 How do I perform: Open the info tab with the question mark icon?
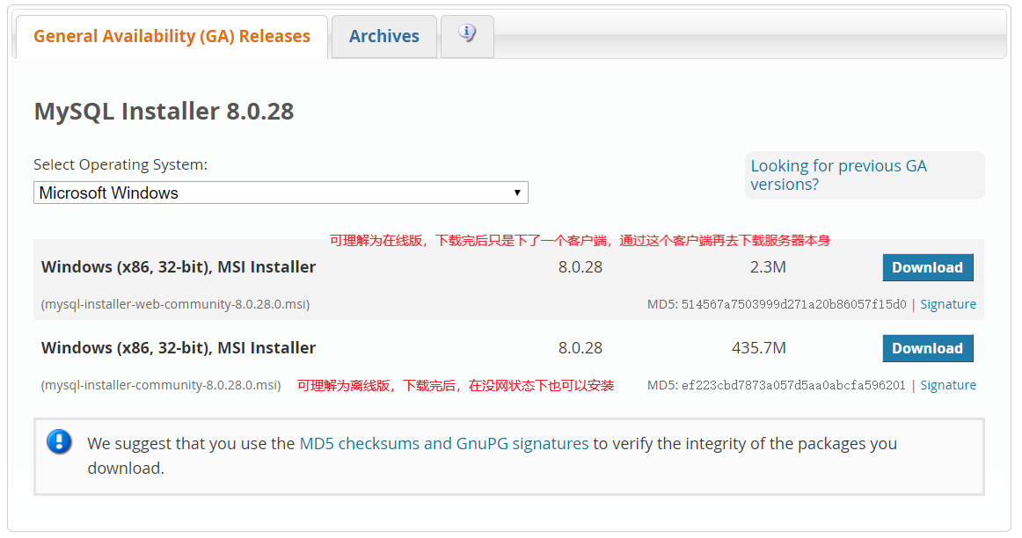pyautogui.click(x=466, y=35)
